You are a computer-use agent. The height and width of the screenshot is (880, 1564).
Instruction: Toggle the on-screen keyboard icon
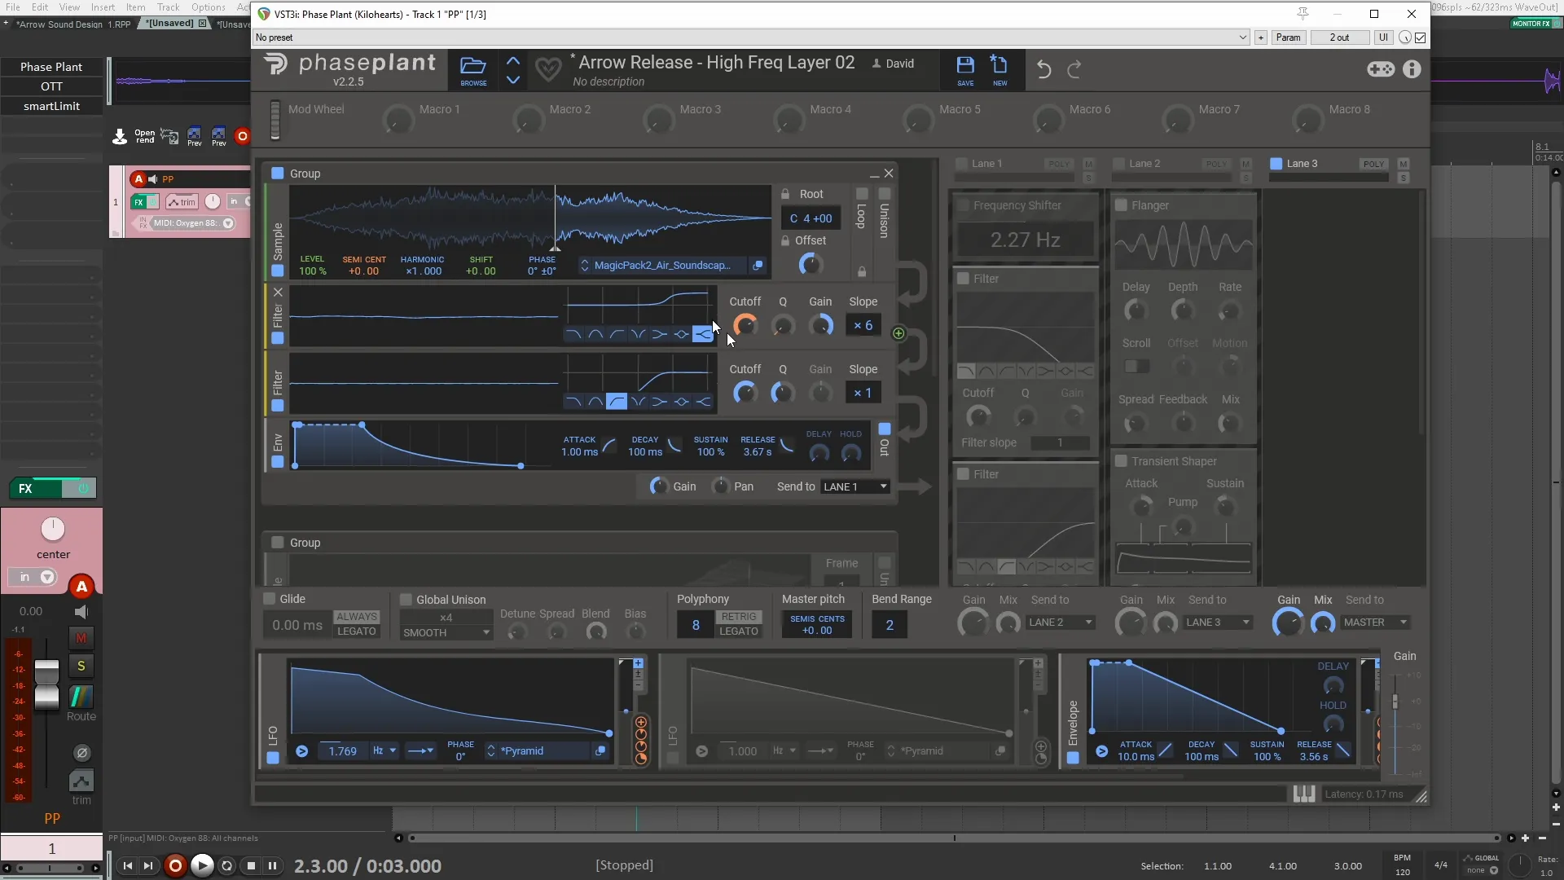point(1304,794)
